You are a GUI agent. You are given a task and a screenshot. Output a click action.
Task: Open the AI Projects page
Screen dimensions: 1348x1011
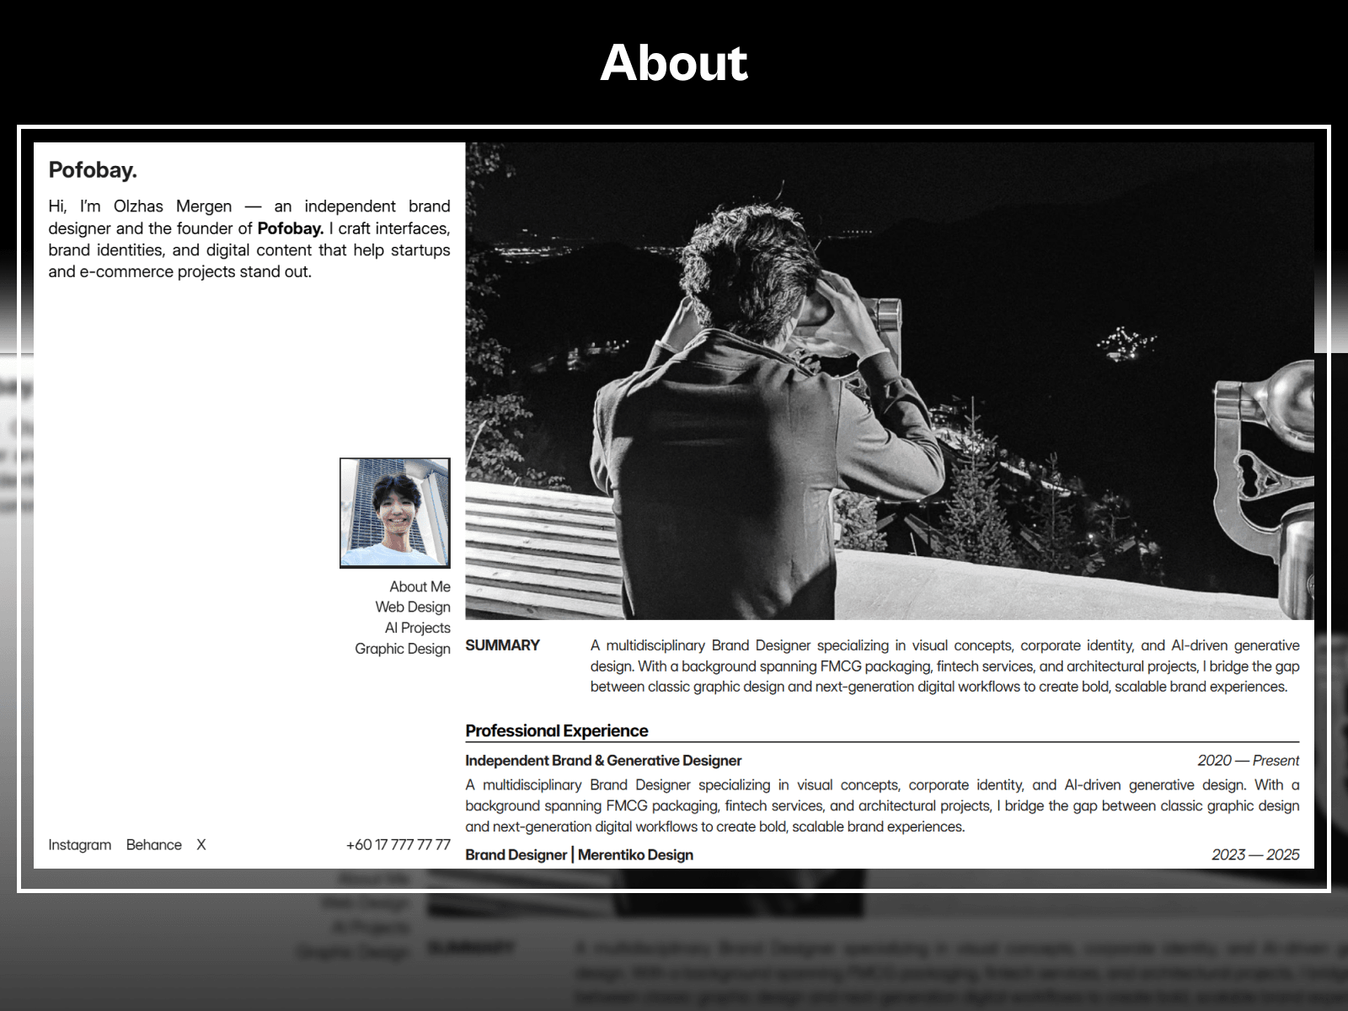point(417,628)
